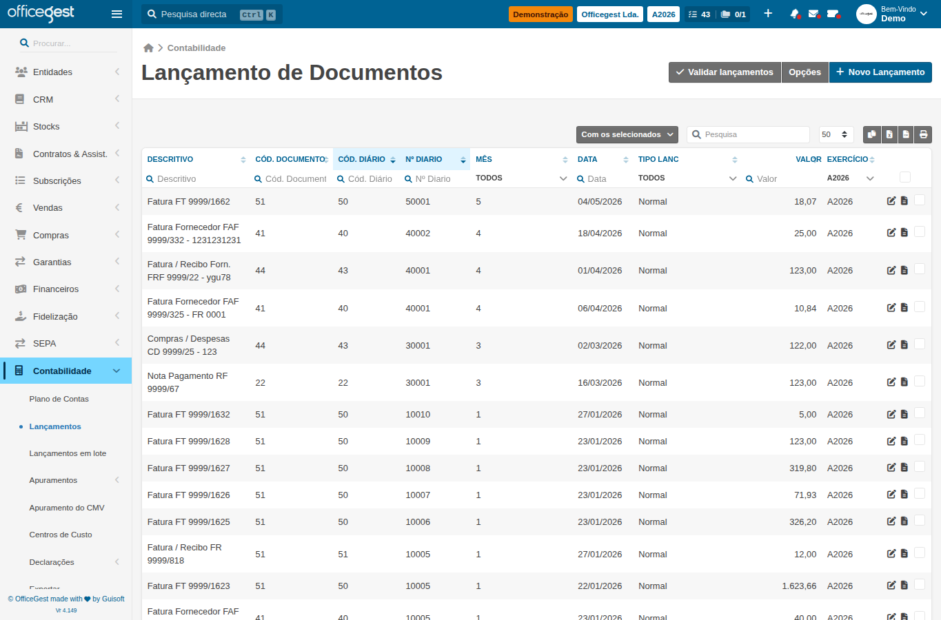941x620 pixels.
Task: Open document icon for Fatura FT 9999/1623
Action: coord(904,586)
